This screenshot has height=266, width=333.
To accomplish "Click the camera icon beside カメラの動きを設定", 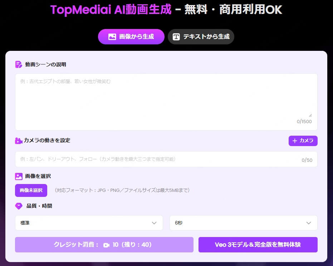I will click(x=19, y=141).
